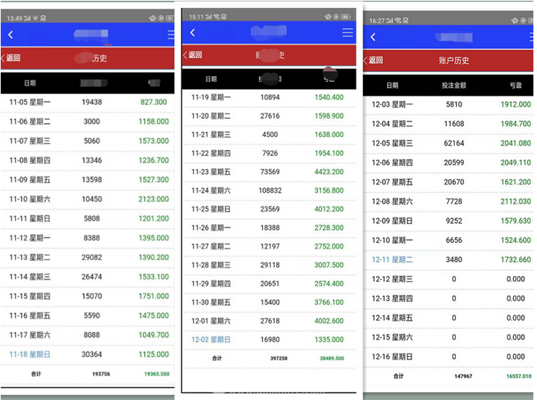Tap Wi-Fi icon beside the 13:49 clock

coord(35,17)
